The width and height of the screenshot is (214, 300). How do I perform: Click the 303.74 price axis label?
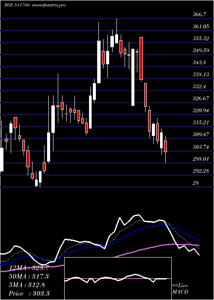201,147
